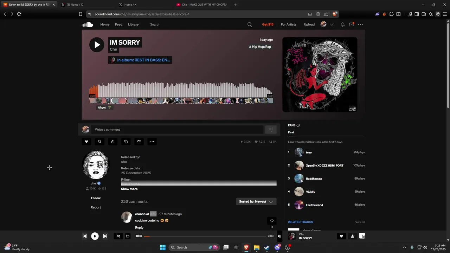Seek on the bottom player progress bar
This screenshot has height=253, width=450.
point(205,236)
